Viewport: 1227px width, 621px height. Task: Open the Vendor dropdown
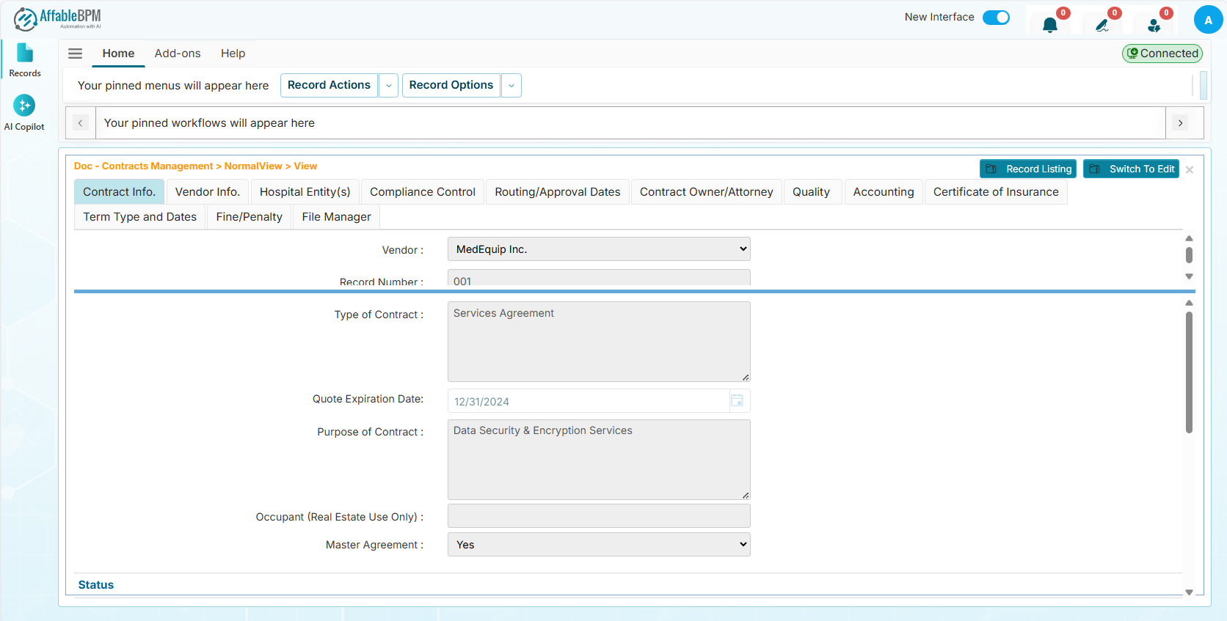click(x=599, y=249)
